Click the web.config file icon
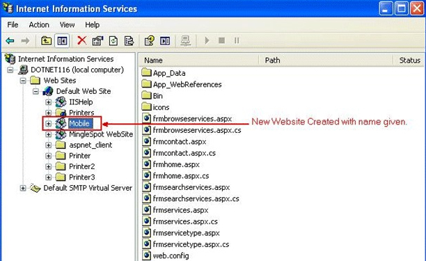This screenshot has height=261, width=426. 146,255
